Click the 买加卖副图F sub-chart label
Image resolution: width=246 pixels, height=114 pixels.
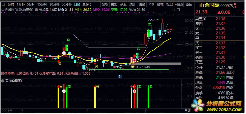pyautogui.click(x=14, y=81)
